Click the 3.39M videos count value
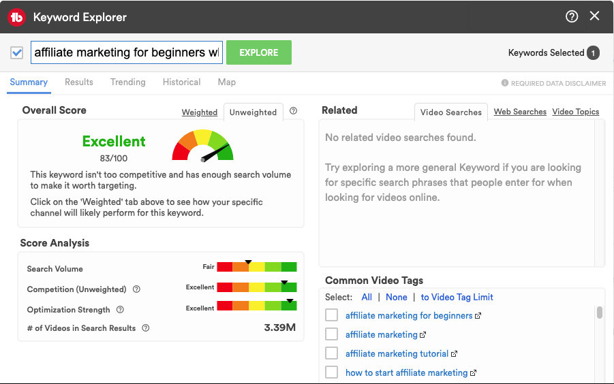This screenshot has width=614, height=384. point(279,327)
